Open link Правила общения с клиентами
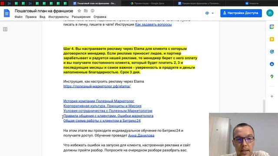 (x=108, y=116)
